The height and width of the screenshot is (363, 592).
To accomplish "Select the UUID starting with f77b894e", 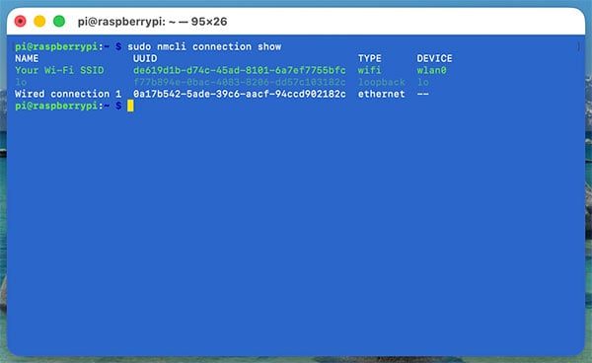I will (x=240, y=82).
